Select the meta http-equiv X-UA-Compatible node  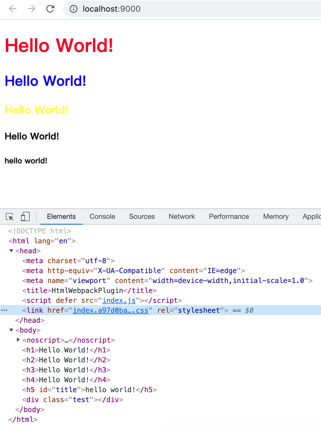coord(133,270)
